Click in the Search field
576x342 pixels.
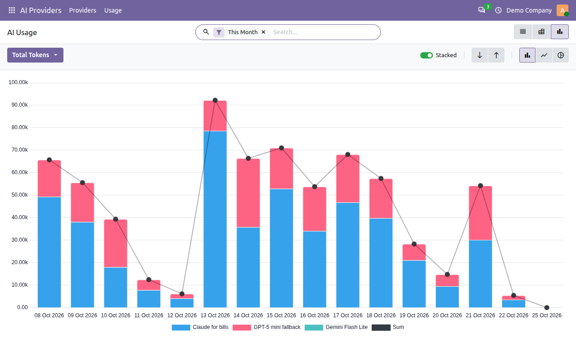324,32
